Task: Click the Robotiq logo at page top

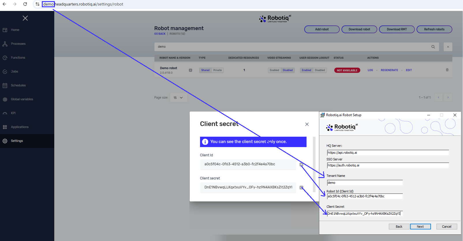Action: (275, 19)
